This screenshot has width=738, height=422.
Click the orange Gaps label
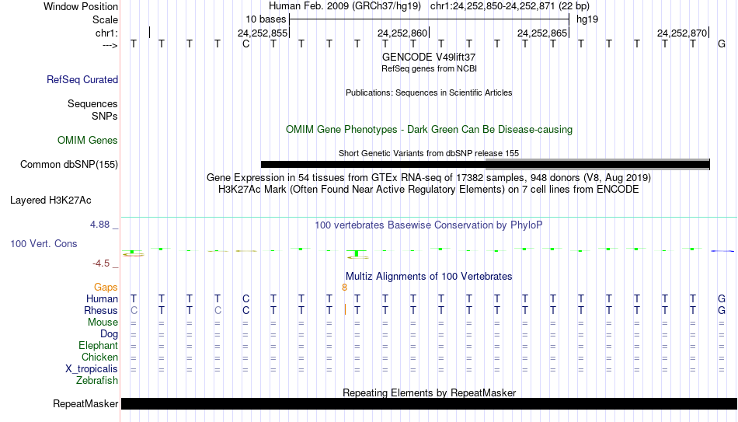[106, 288]
